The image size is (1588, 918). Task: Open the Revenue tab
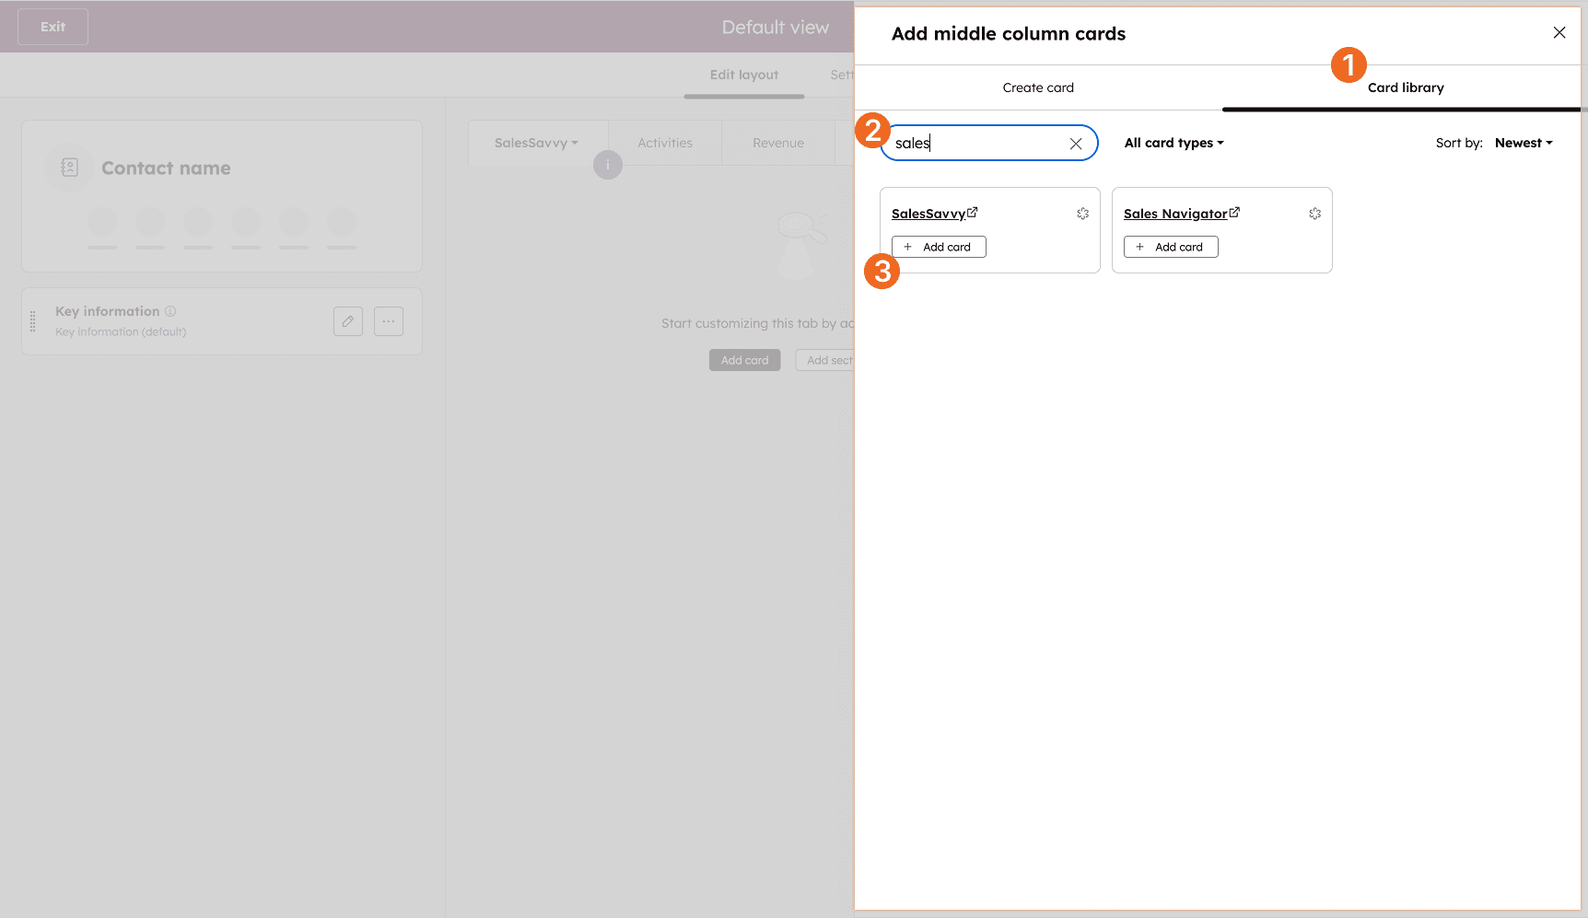coord(778,143)
